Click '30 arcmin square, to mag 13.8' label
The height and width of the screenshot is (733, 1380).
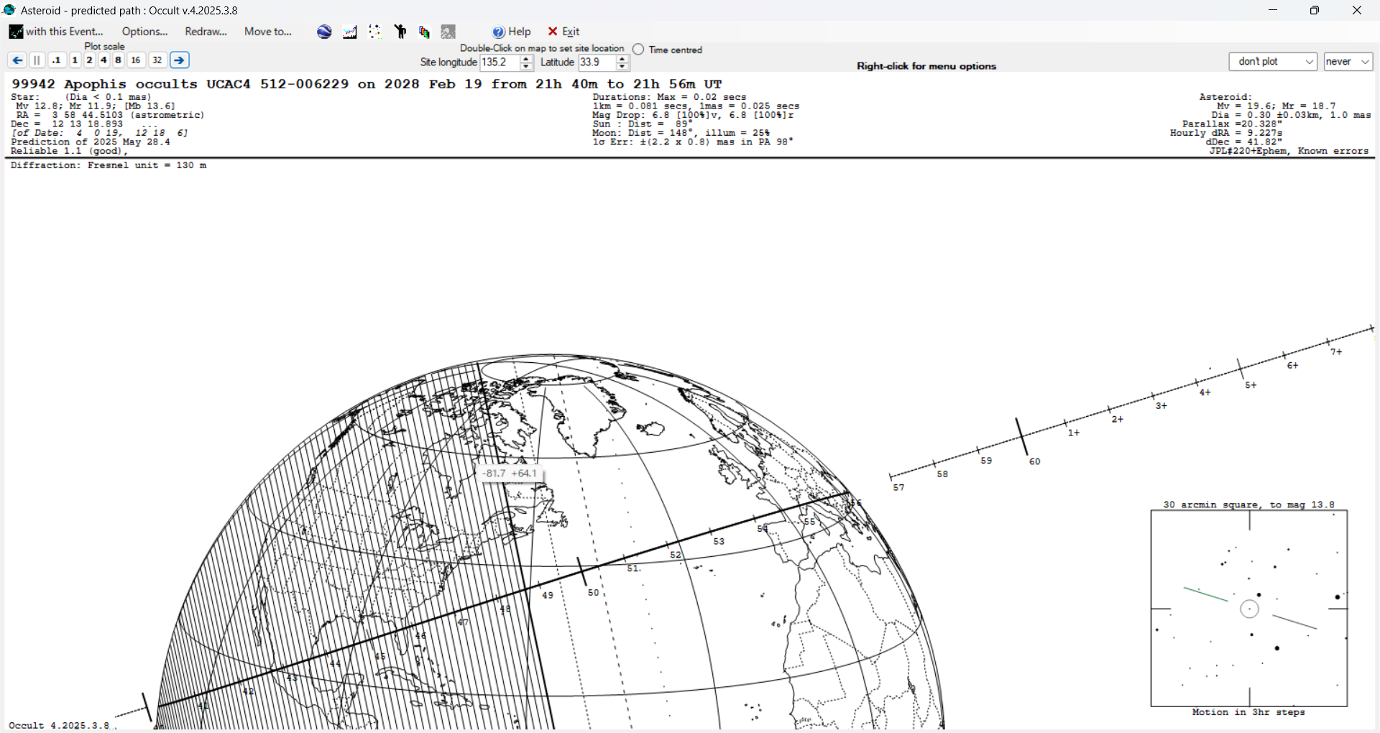point(1249,504)
